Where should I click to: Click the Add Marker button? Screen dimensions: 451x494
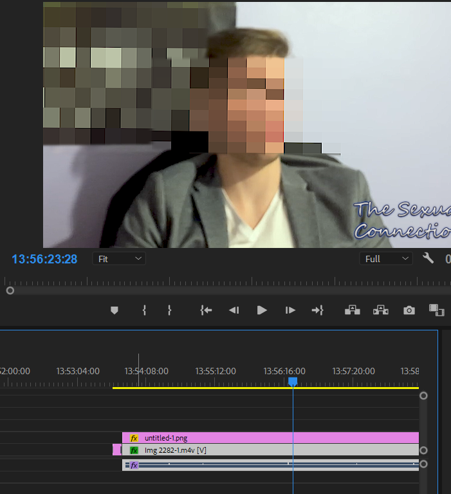click(115, 310)
